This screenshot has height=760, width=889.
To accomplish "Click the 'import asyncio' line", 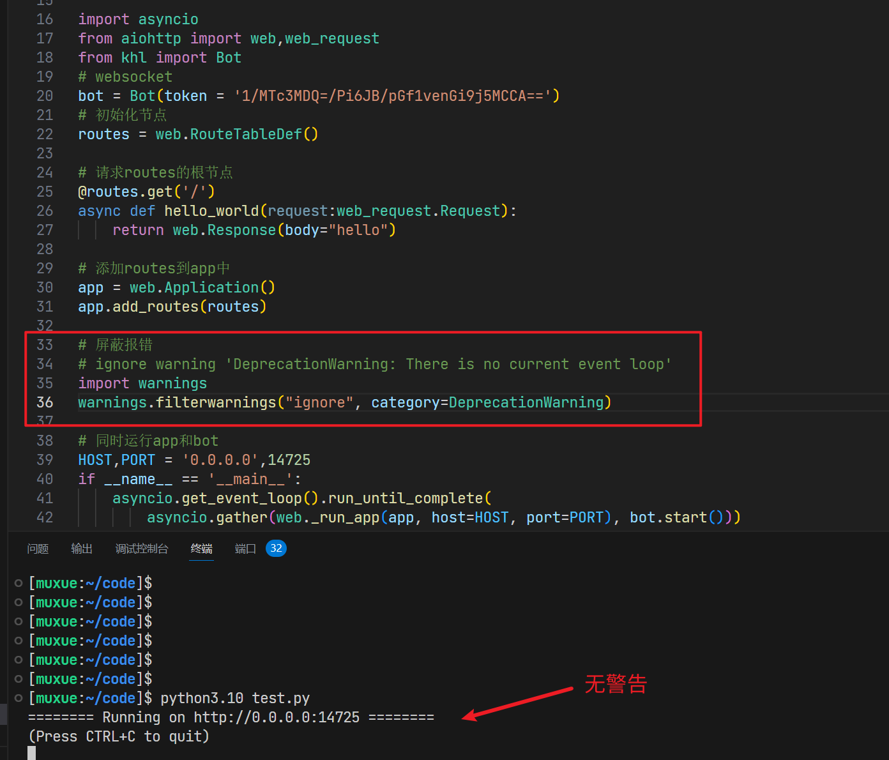I will point(138,19).
